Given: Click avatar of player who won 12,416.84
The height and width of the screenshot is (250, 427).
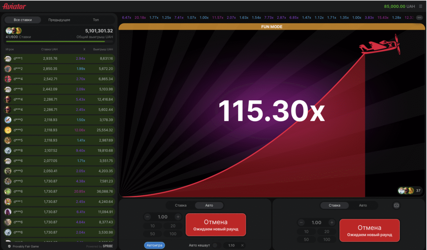Looking at the screenshot, I should (8, 99).
